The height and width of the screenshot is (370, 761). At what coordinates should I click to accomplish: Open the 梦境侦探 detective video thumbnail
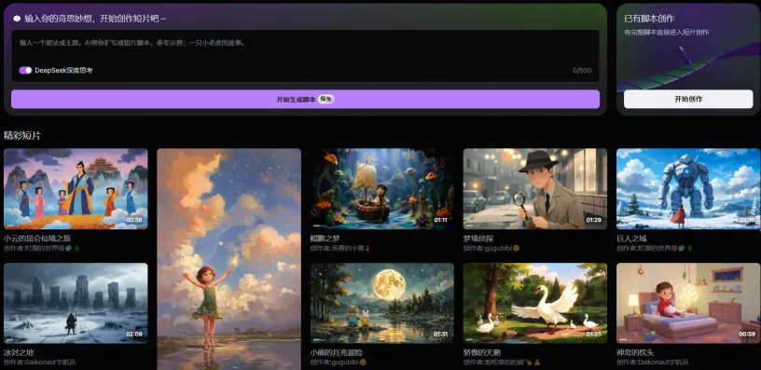tap(534, 188)
